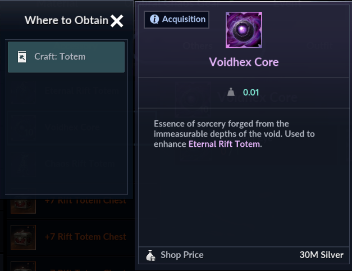Screen dimensions: 352x271
Task: Click the Where to Obtain heading
Action: point(66,21)
